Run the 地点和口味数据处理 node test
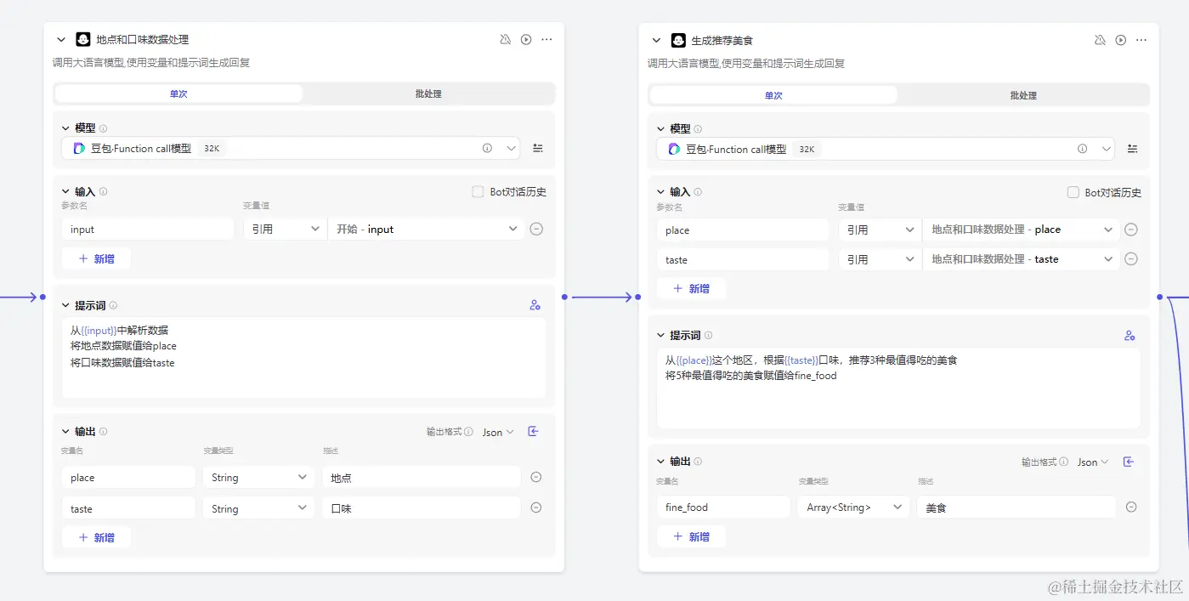This screenshot has height=601, width=1189. [526, 39]
